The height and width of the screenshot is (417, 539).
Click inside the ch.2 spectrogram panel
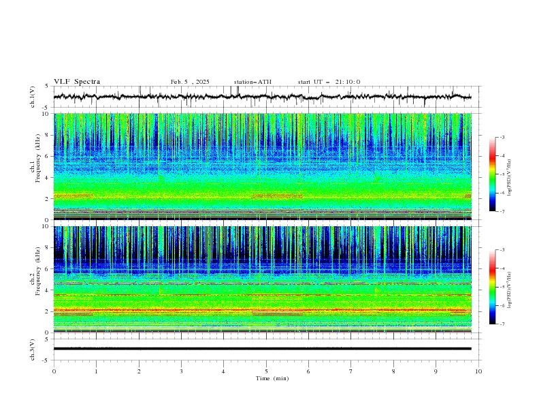(x=263, y=279)
